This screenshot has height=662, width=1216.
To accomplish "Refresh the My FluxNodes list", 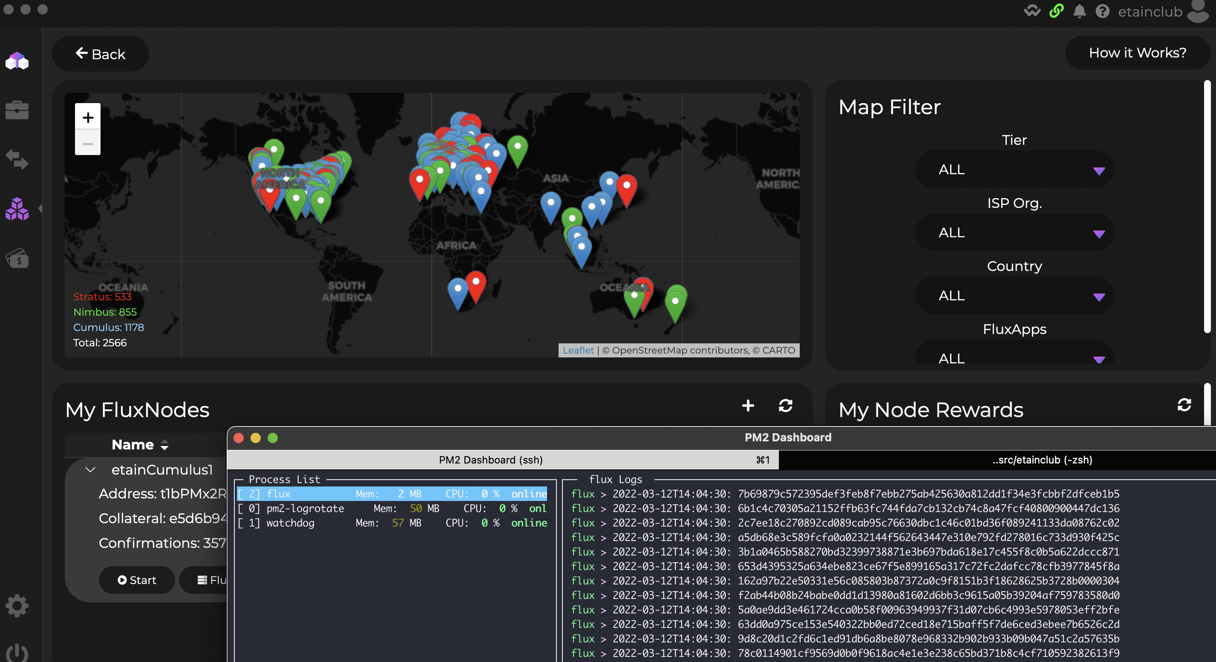I will tap(786, 405).
